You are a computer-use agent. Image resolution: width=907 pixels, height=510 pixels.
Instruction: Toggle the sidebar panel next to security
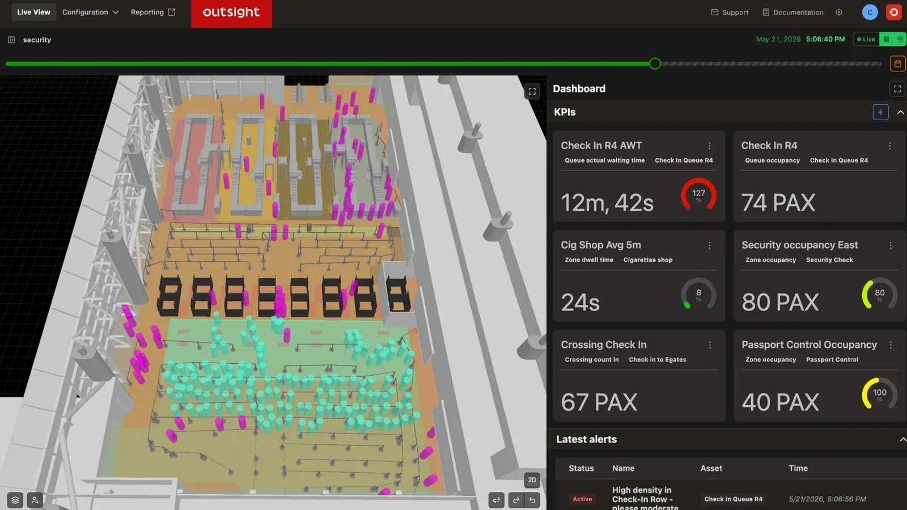click(x=11, y=40)
